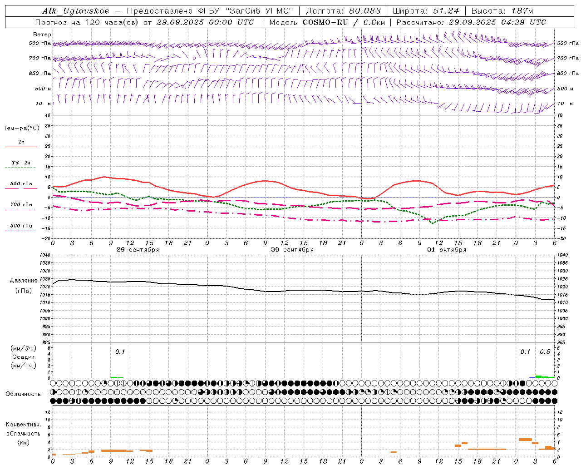The image size is (581, 465).
Task: Click the 'Облачность' cloud cover label
Action: (x=23, y=394)
